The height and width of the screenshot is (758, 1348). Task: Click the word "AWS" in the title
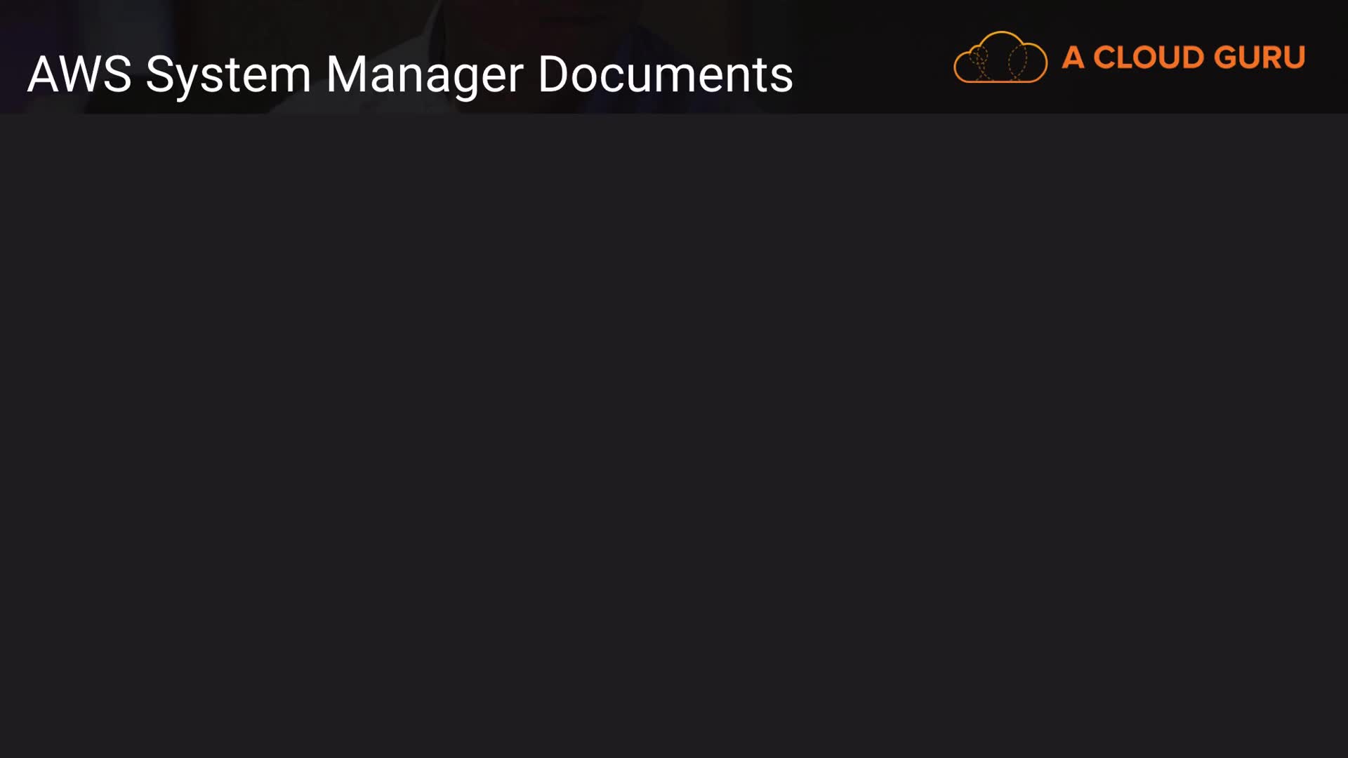click(x=79, y=74)
